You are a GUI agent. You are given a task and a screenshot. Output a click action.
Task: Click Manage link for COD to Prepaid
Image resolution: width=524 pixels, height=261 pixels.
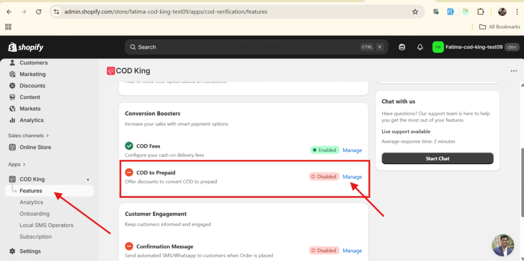352,177
